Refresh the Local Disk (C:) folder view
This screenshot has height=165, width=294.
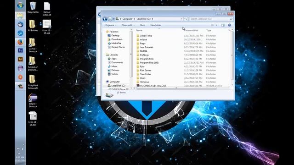[x=186, y=19]
